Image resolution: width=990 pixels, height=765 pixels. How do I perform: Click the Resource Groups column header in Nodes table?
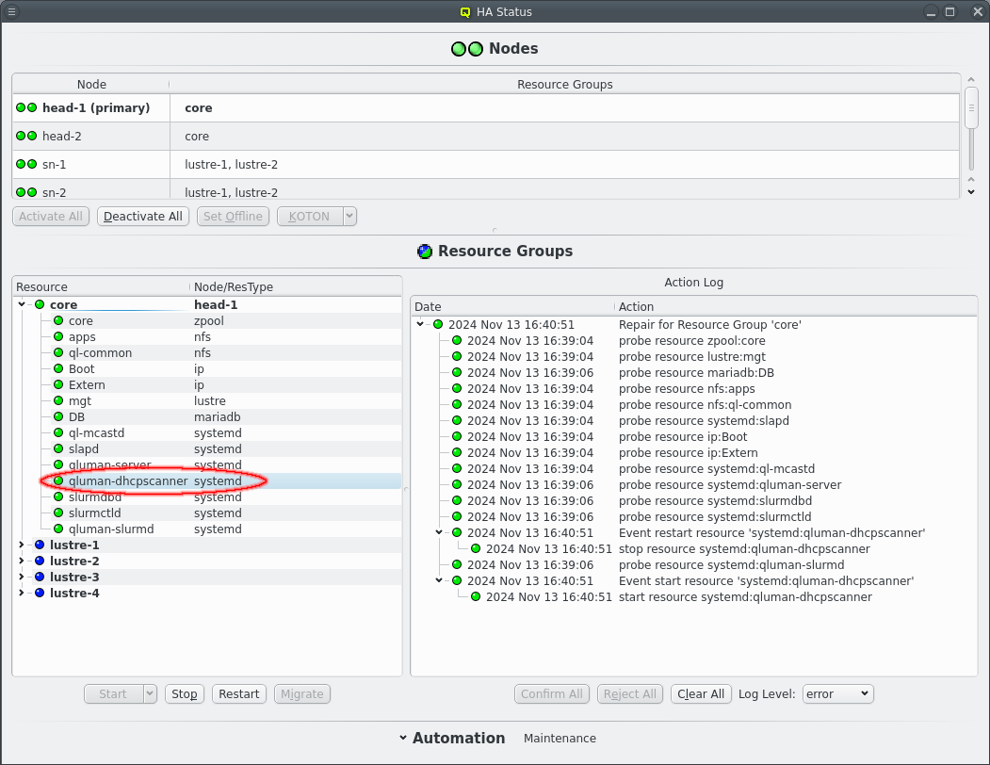565,84
